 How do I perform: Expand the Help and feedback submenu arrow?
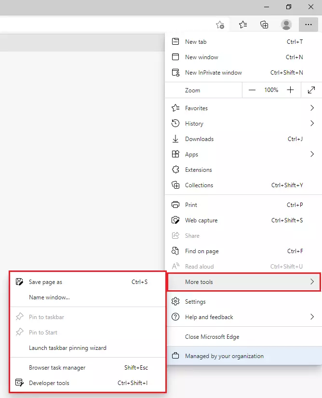tap(312, 317)
